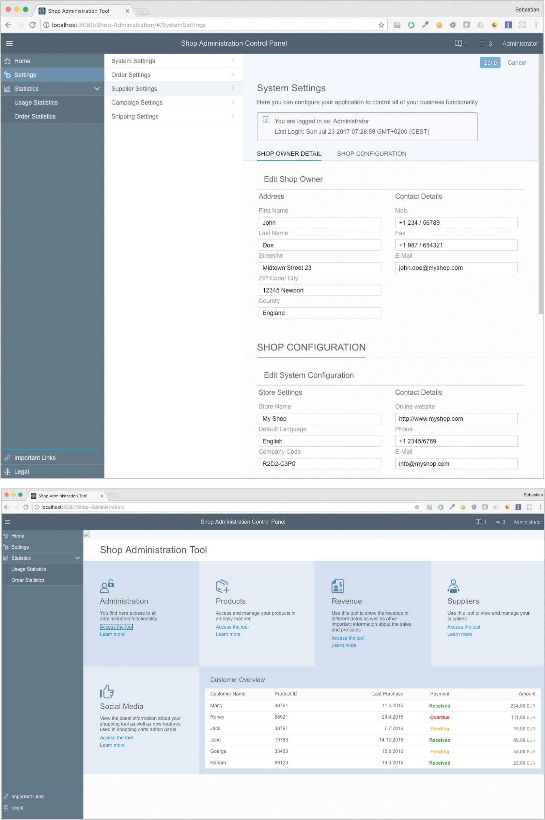Switch to the SHOP CONFIGURATION tab

[x=372, y=154]
